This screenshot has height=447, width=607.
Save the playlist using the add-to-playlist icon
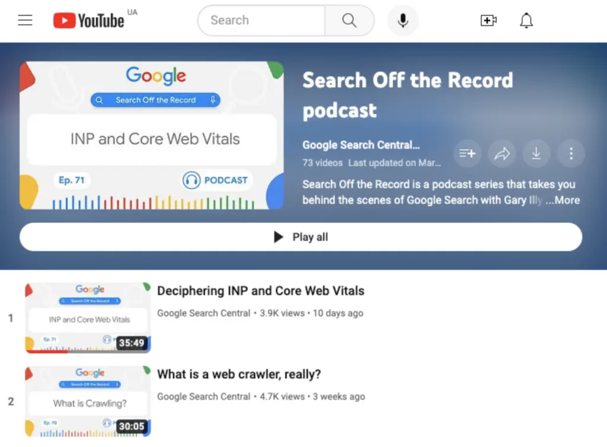[x=467, y=153]
